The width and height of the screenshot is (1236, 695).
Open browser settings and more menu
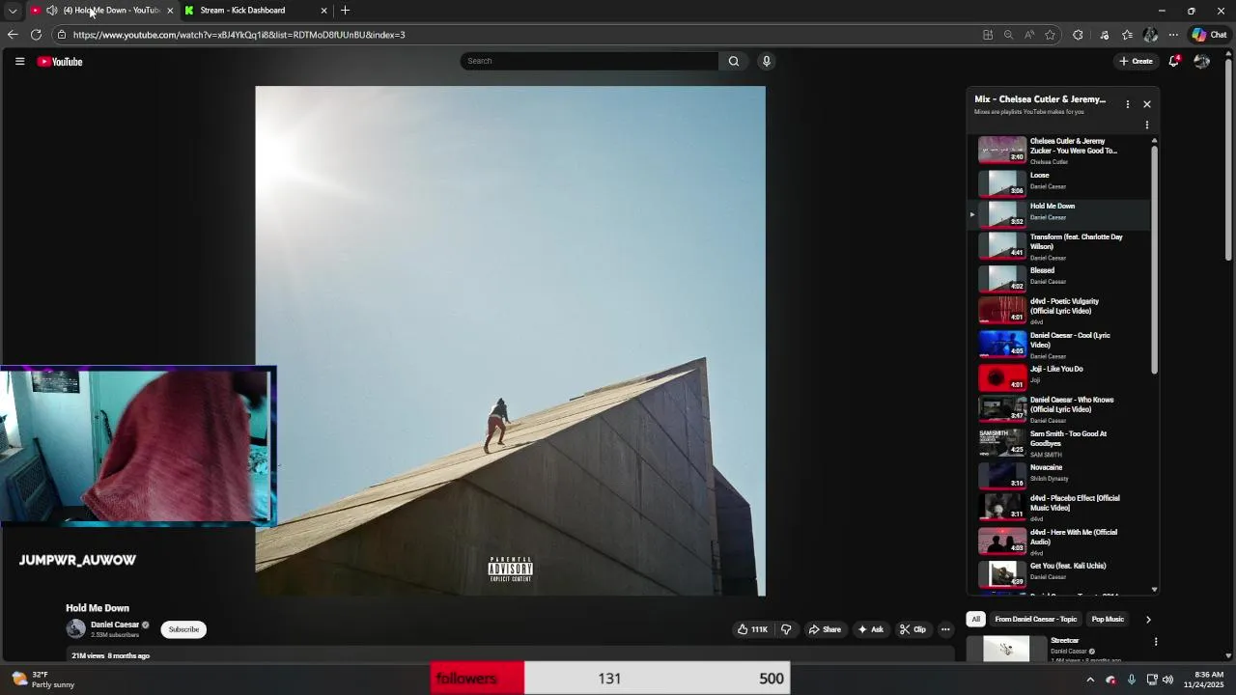[x=1173, y=35]
